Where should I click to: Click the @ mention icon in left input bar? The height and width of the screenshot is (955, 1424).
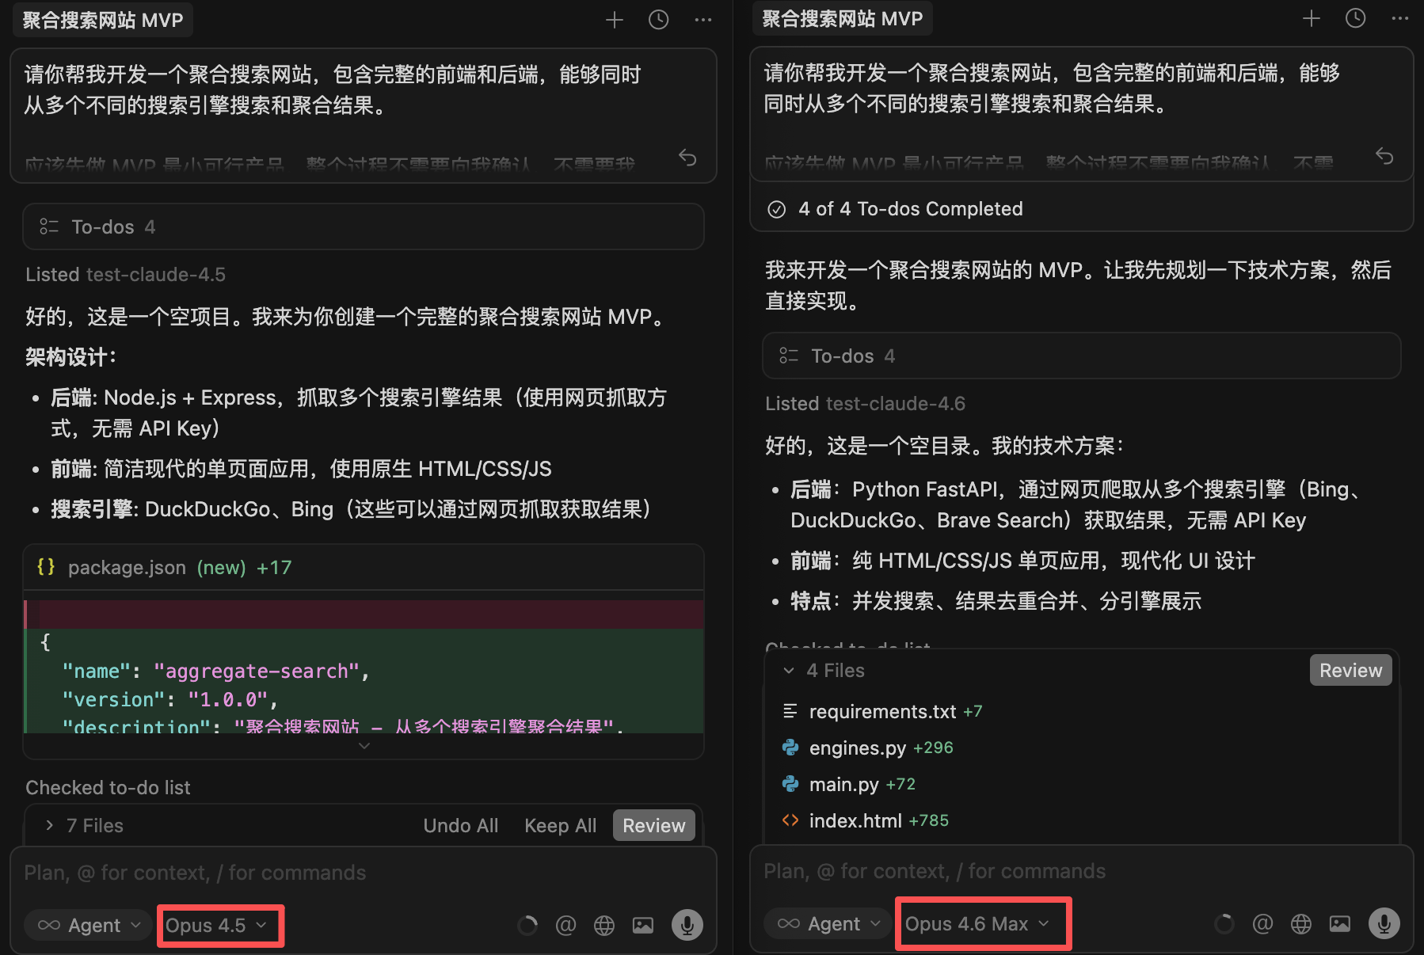[565, 925]
